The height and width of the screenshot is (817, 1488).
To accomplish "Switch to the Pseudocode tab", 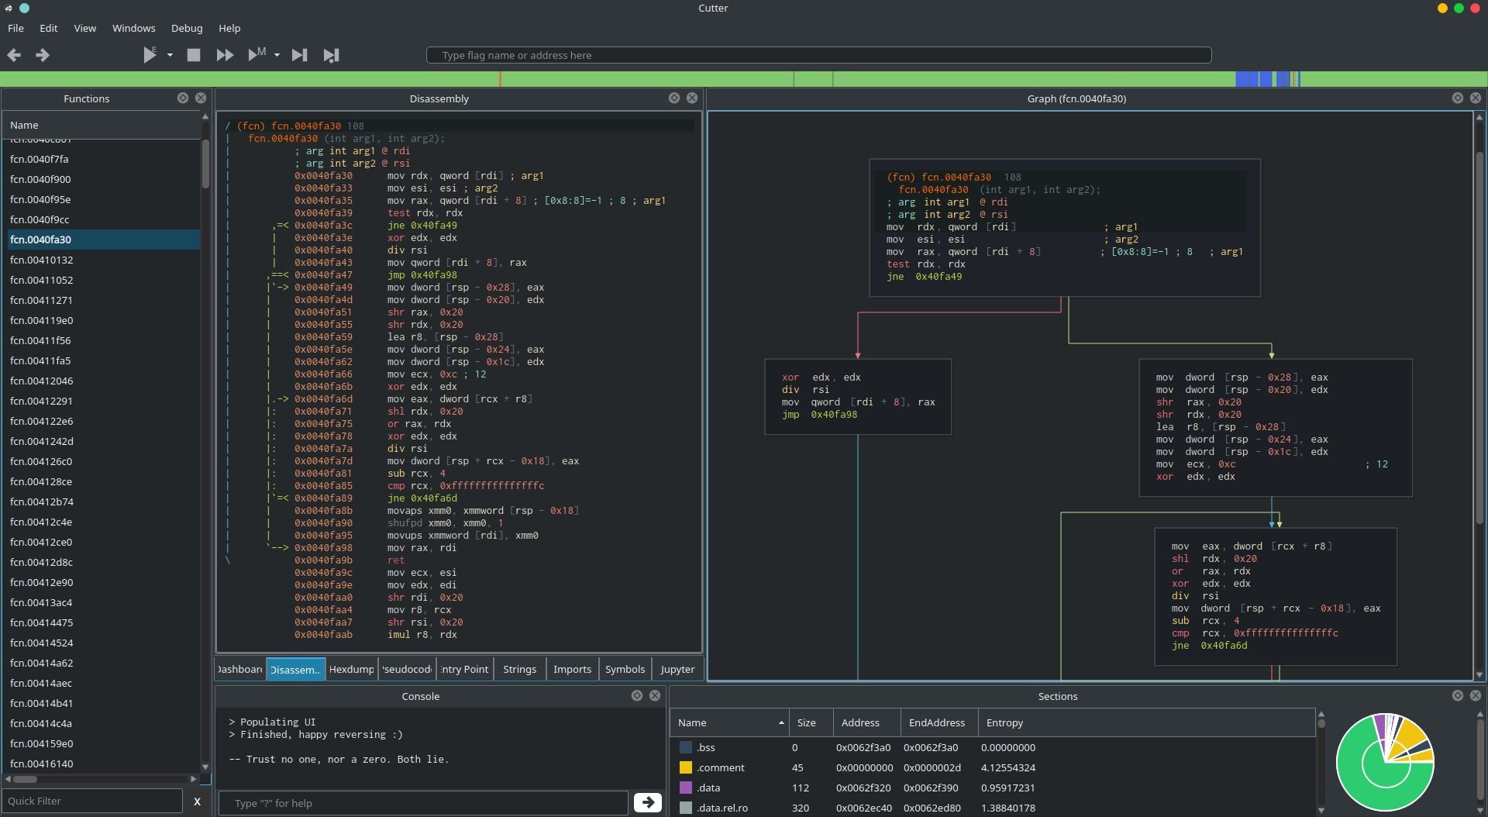I will coord(408,669).
